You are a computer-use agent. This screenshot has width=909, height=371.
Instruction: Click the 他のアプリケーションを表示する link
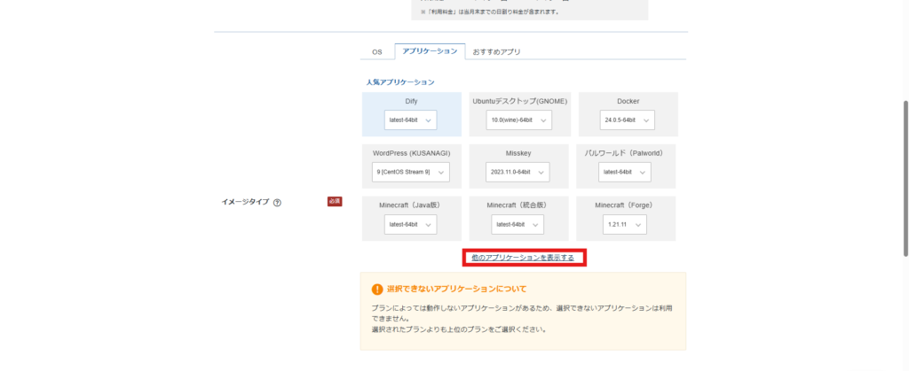click(x=523, y=258)
